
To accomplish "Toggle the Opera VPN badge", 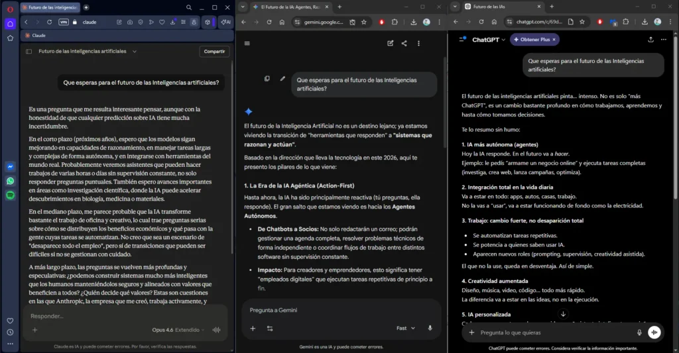I will click(64, 22).
